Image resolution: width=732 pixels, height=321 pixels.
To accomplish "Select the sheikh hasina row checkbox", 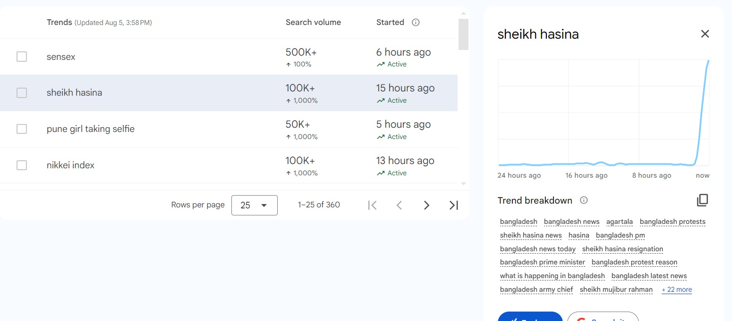I will click(22, 93).
